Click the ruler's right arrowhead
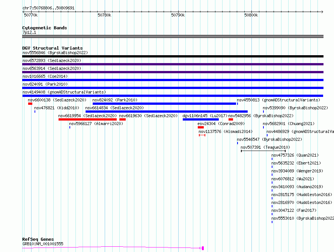Screen dimensions: 334x252 click(322, 12)
